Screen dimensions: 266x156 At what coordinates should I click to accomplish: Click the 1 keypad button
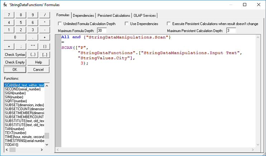(x=9, y=30)
